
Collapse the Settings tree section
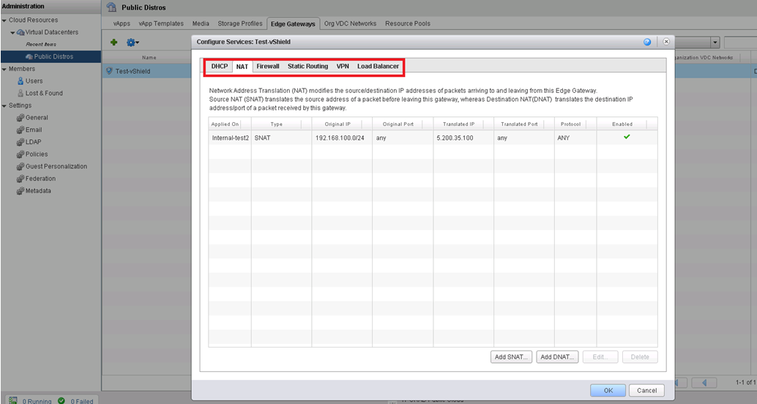tap(4, 105)
